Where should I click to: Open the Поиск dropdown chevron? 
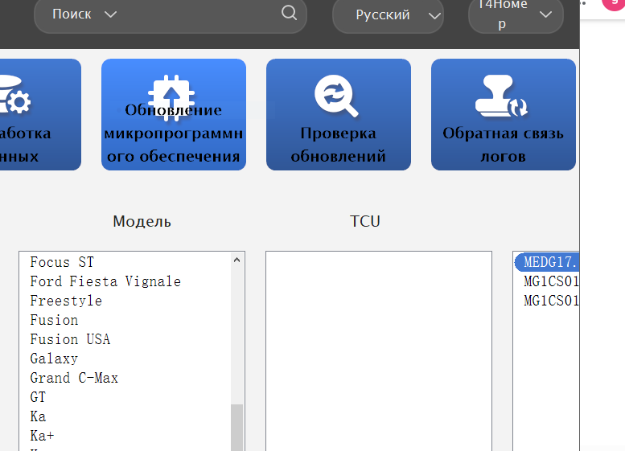[110, 14]
